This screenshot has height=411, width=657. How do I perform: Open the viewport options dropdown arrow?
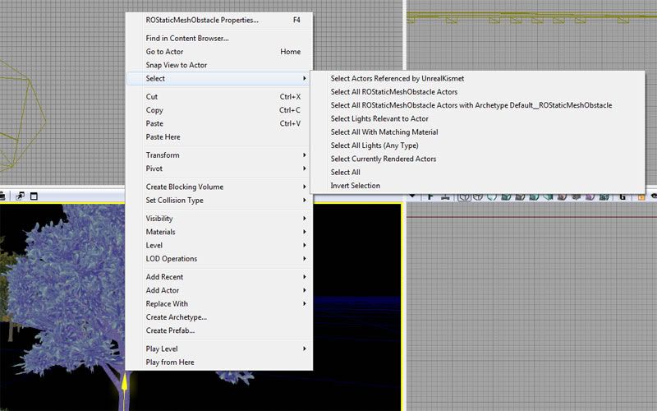412,196
